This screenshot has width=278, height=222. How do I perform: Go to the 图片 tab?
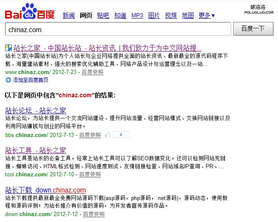click(x=154, y=16)
